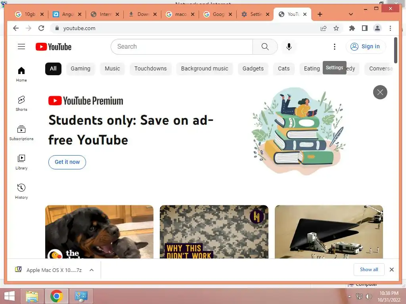Open Subscriptions in sidebar
This screenshot has width=406, height=304.
[x=21, y=133]
